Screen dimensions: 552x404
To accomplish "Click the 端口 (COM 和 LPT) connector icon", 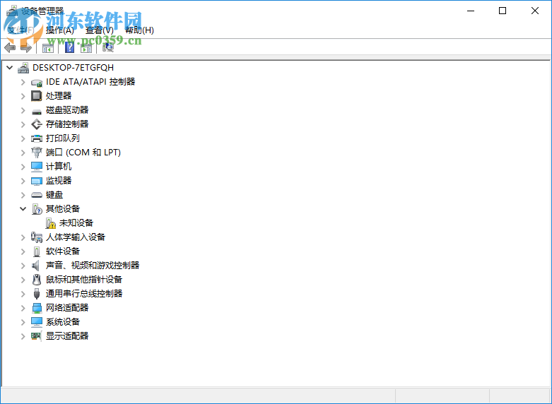I will 37,153.
